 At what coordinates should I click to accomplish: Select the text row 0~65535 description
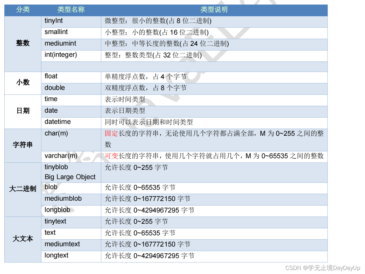[214, 234]
